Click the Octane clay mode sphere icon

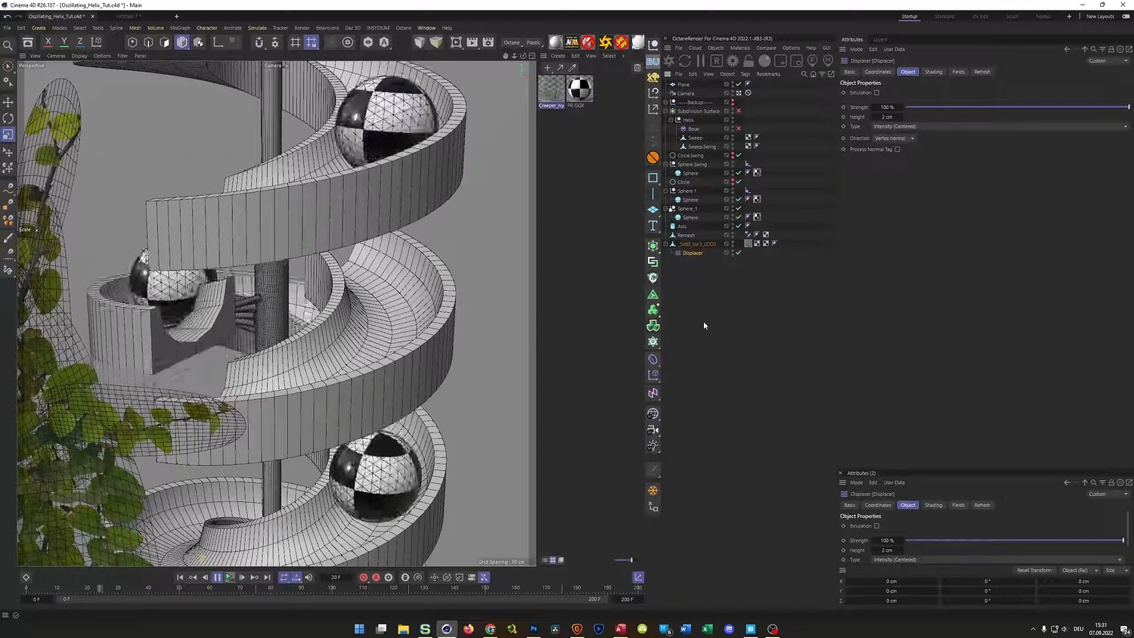click(764, 60)
